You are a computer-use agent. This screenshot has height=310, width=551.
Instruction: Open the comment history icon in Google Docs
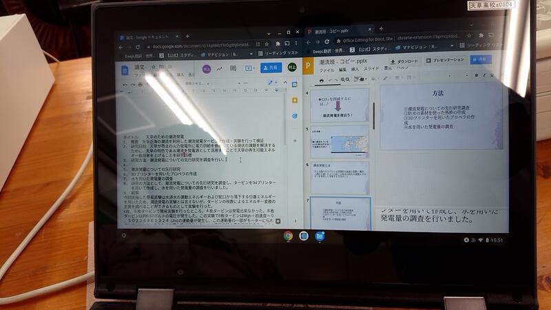click(233, 69)
